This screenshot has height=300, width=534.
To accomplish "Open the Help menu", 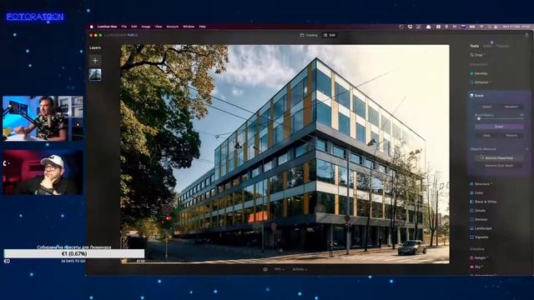I will [202, 27].
